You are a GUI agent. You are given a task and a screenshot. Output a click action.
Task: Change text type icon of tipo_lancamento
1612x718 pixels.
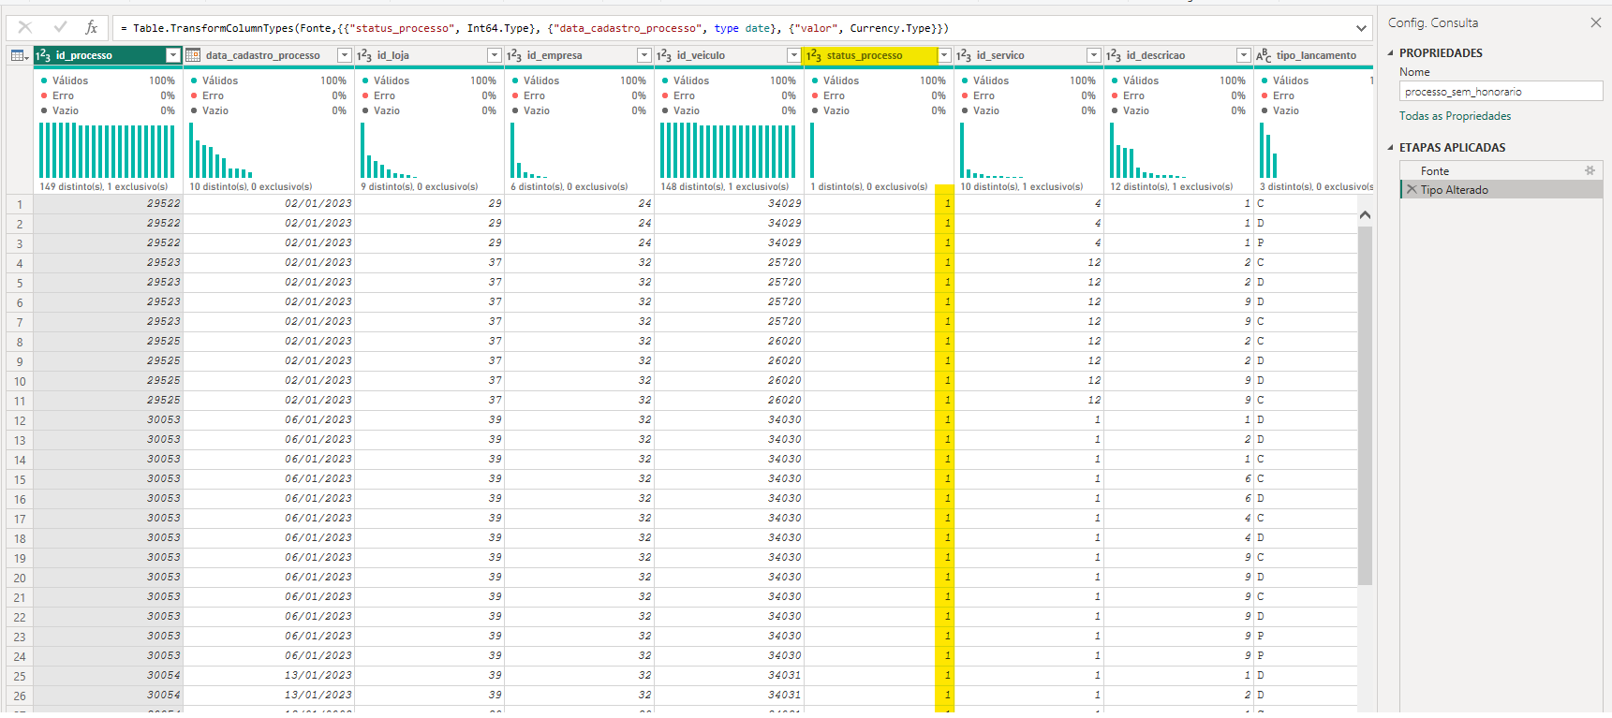(x=1264, y=55)
